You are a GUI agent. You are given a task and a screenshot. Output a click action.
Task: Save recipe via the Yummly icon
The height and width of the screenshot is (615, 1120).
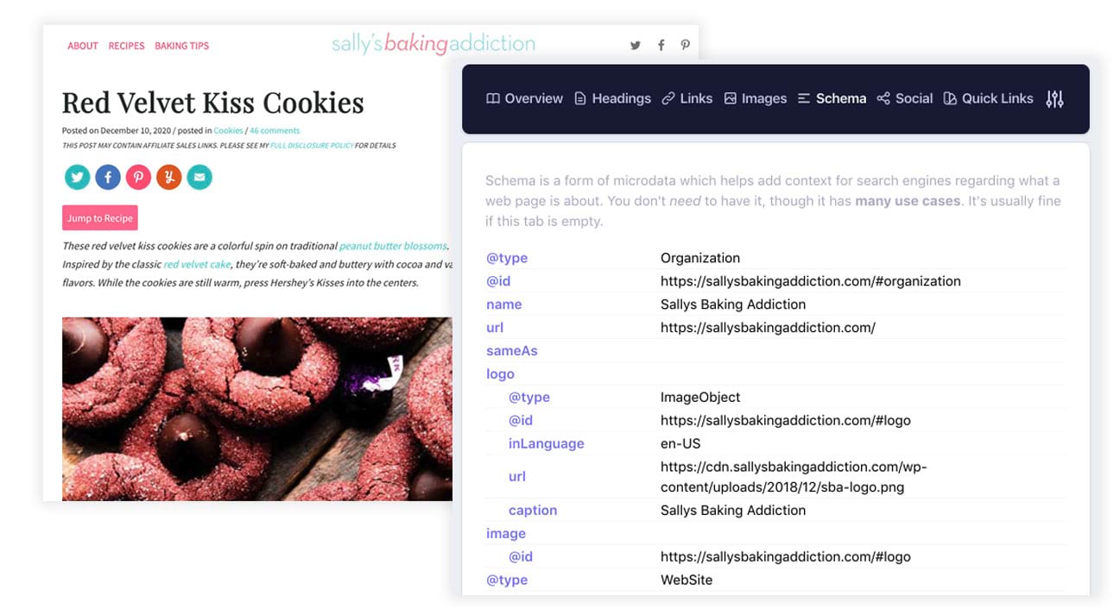[x=168, y=177]
